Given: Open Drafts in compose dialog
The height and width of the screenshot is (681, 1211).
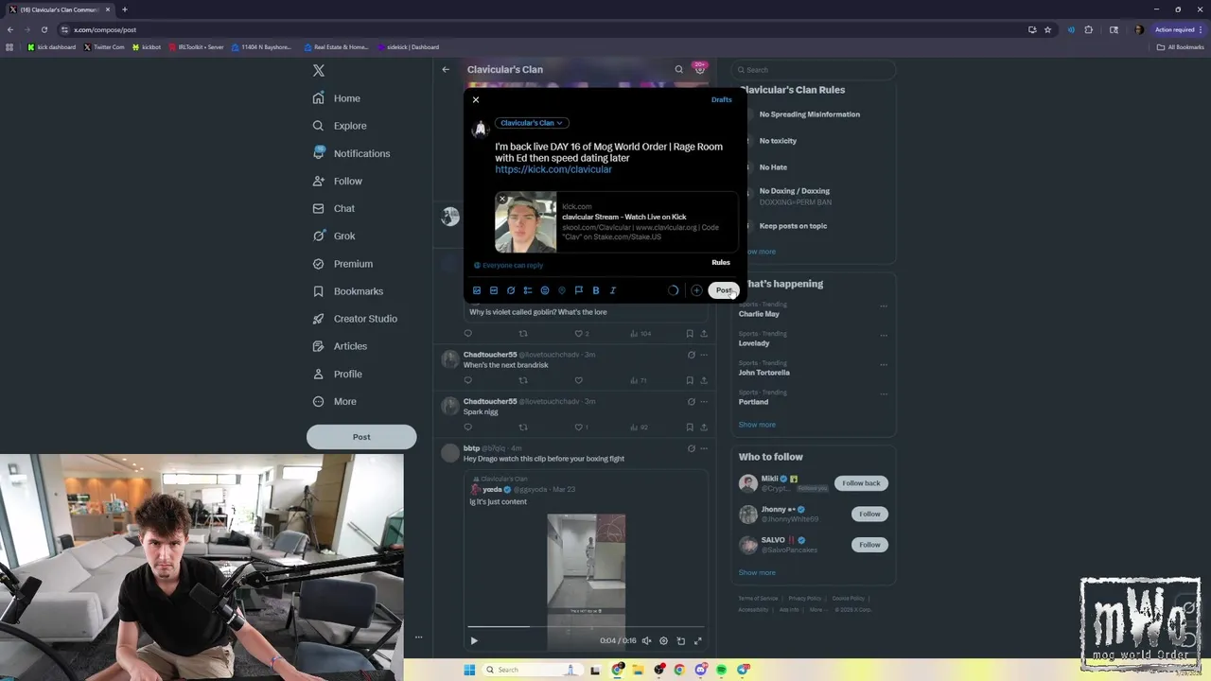Looking at the screenshot, I should click(721, 99).
